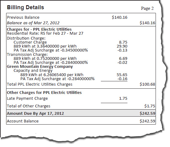170x147 pixels.
Task: Click the Transmission Charge label
Action: (27, 54)
